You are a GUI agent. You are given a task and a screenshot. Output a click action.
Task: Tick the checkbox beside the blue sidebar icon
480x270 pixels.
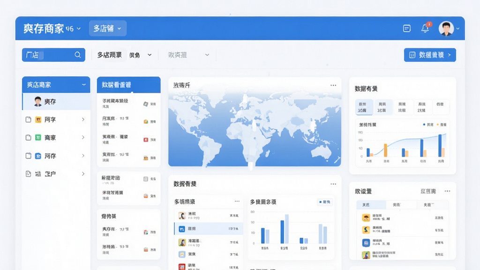pos(29,156)
